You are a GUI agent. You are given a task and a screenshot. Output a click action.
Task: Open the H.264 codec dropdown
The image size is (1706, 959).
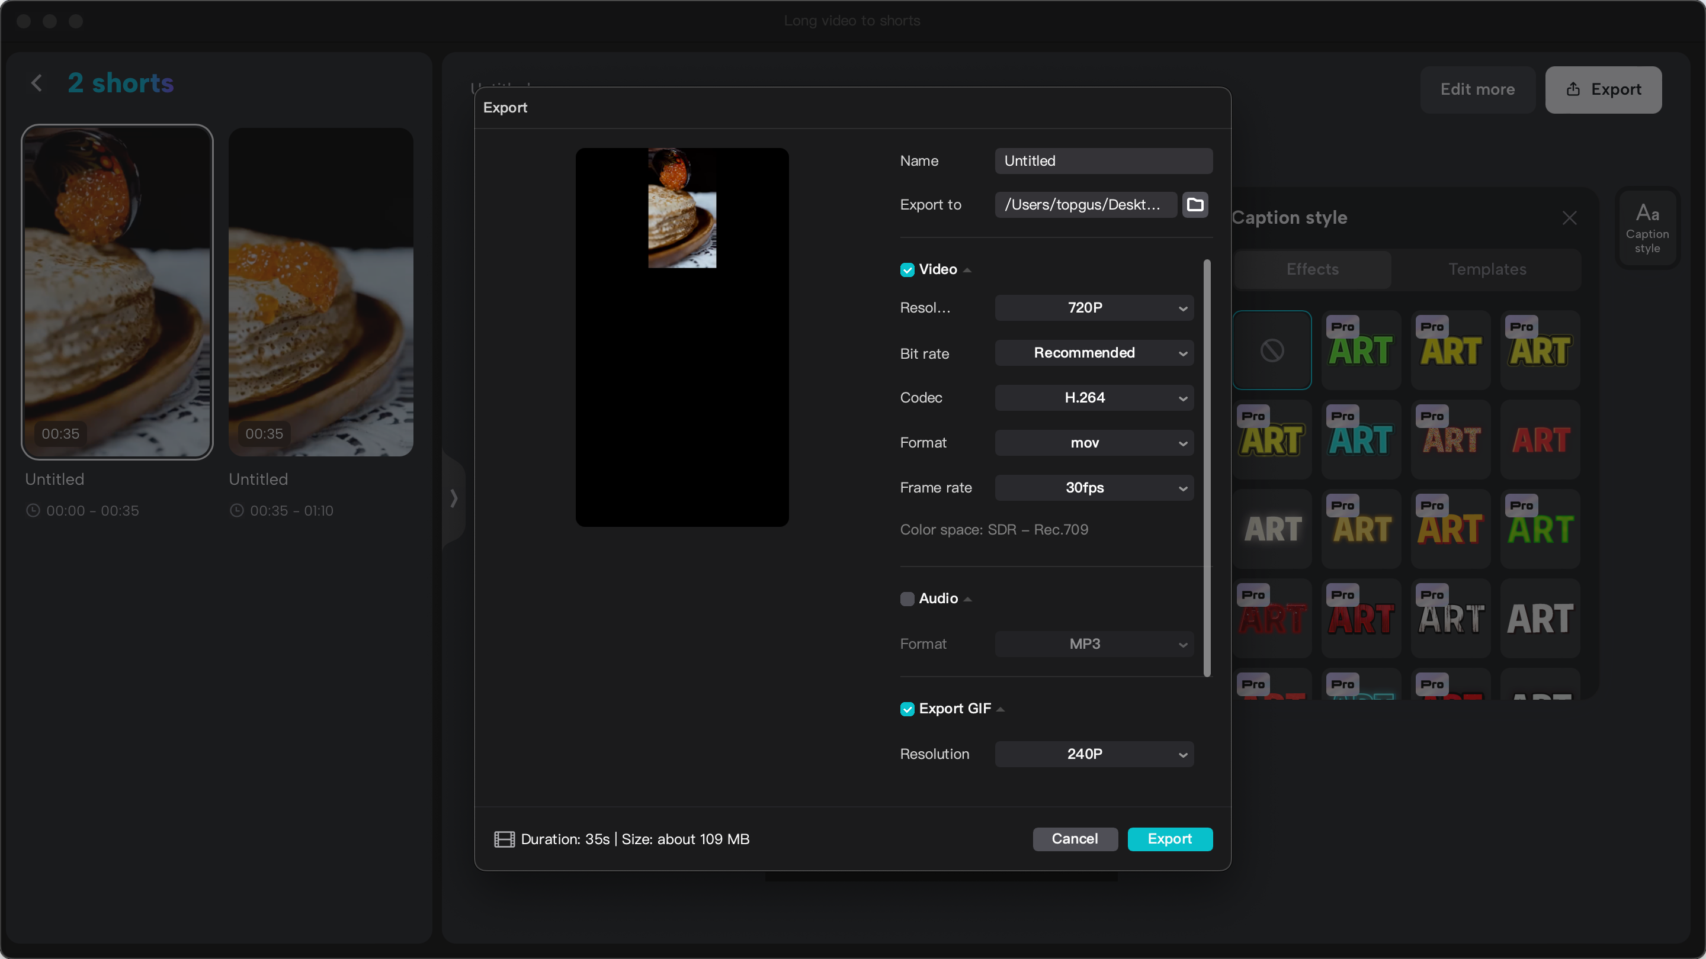point(1093,398)
